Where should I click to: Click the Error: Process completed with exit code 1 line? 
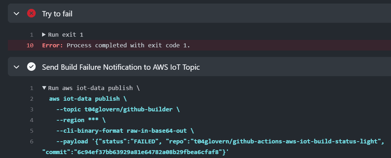(x=116, y=46)
